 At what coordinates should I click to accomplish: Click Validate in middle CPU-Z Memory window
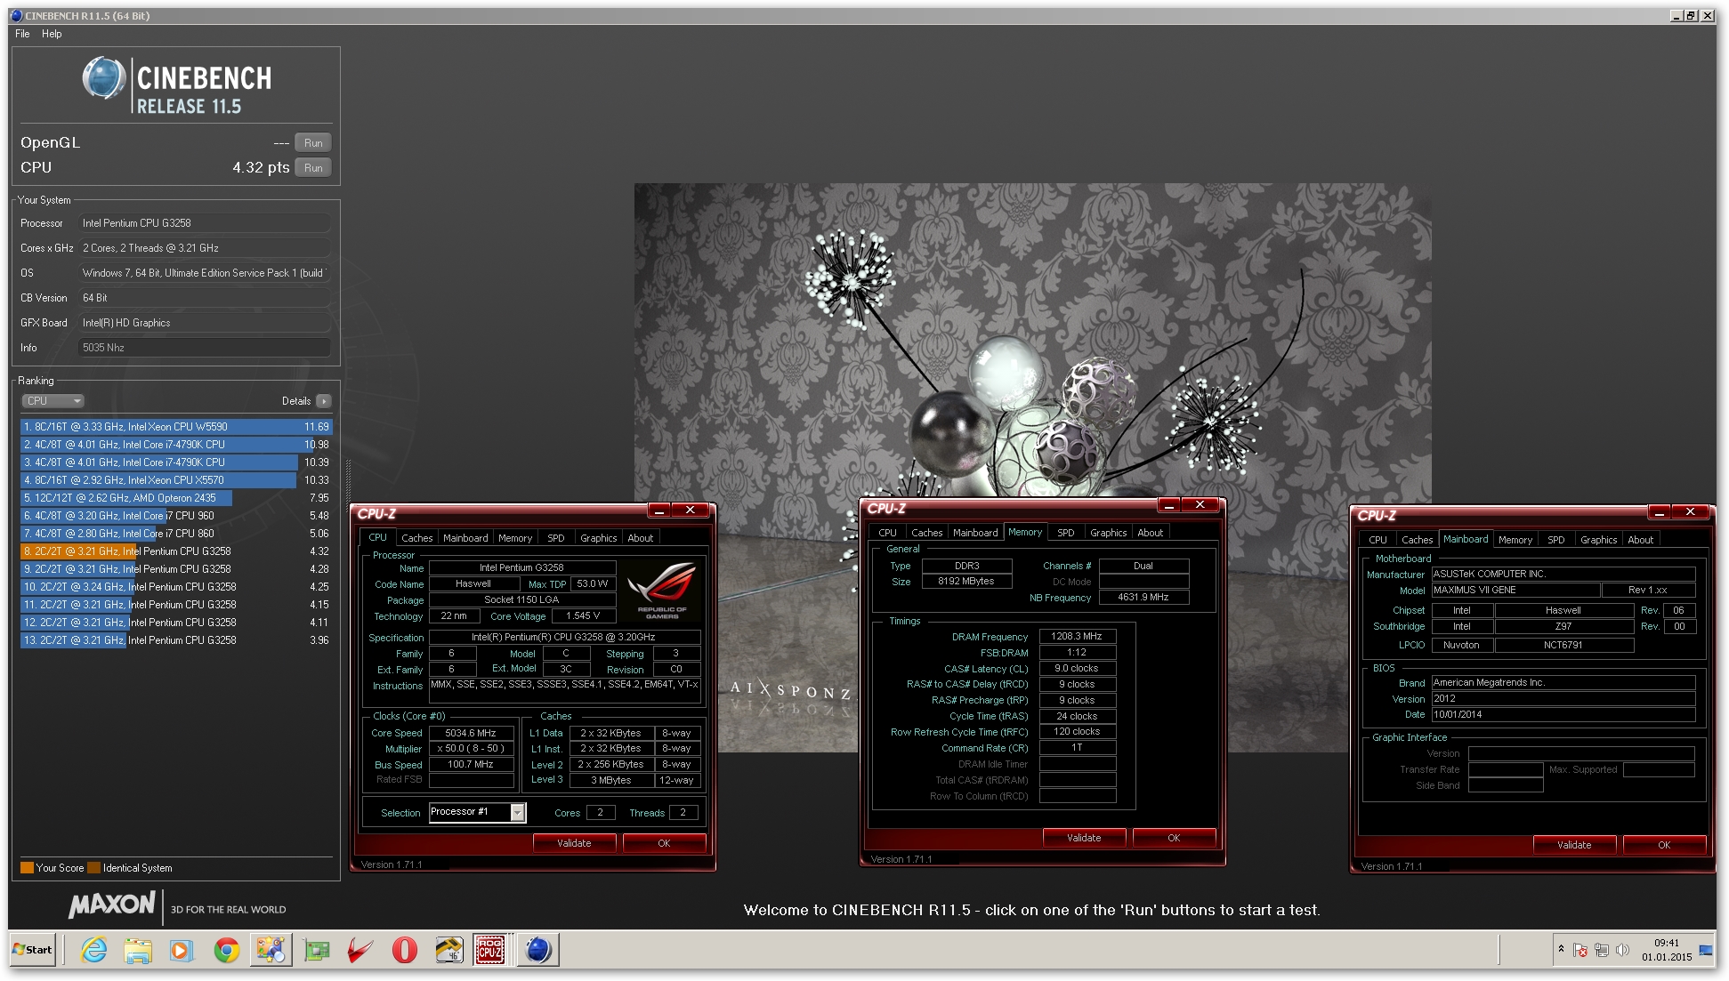(x=1084, y=838)
